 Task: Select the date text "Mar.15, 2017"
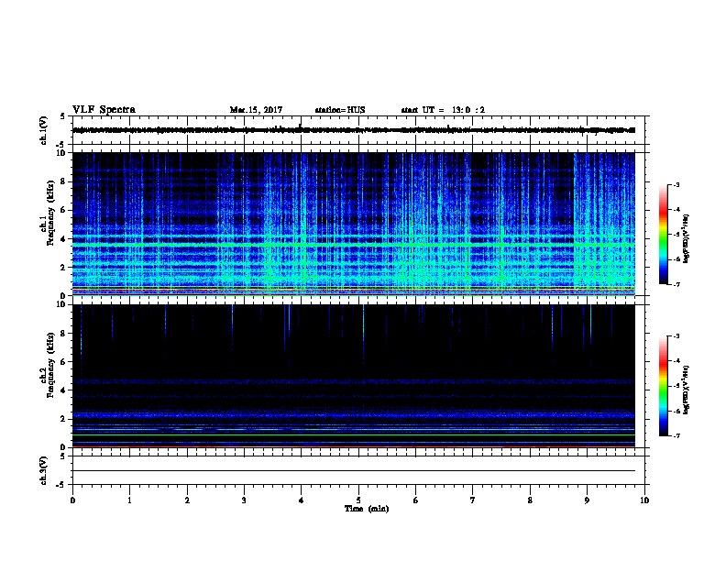coord(256,110)
